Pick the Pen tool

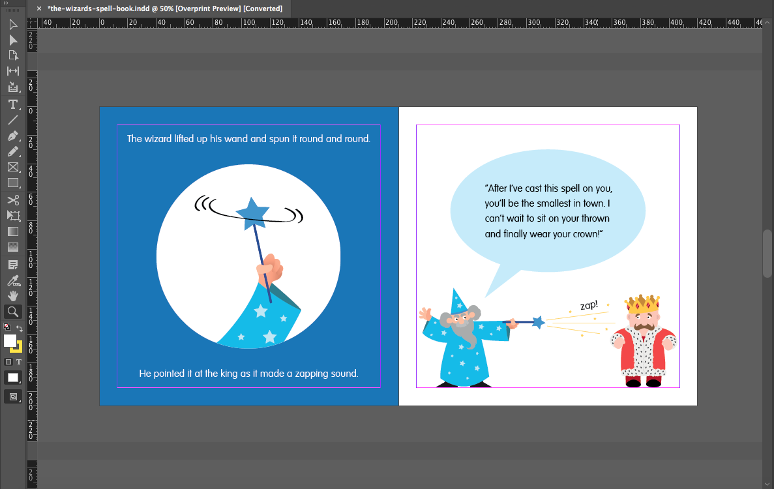13,136
